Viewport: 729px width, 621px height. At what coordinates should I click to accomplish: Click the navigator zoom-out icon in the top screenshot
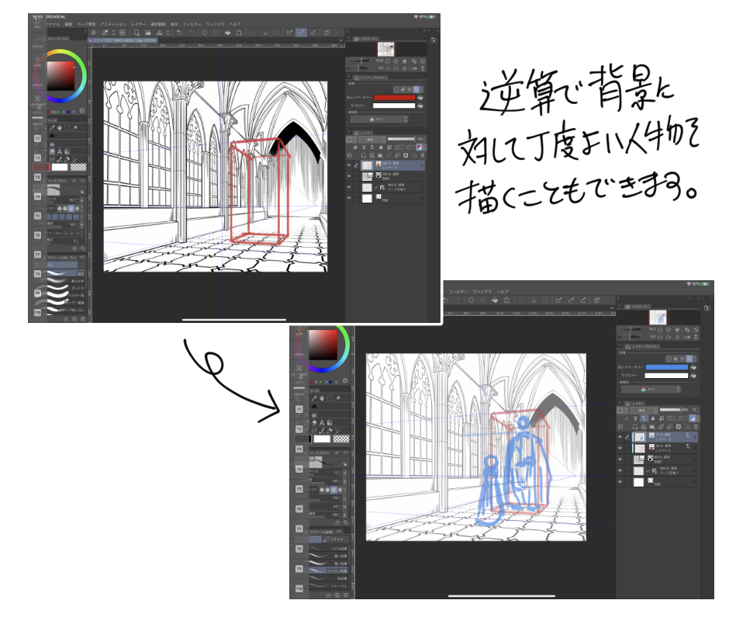click(388, 61)
